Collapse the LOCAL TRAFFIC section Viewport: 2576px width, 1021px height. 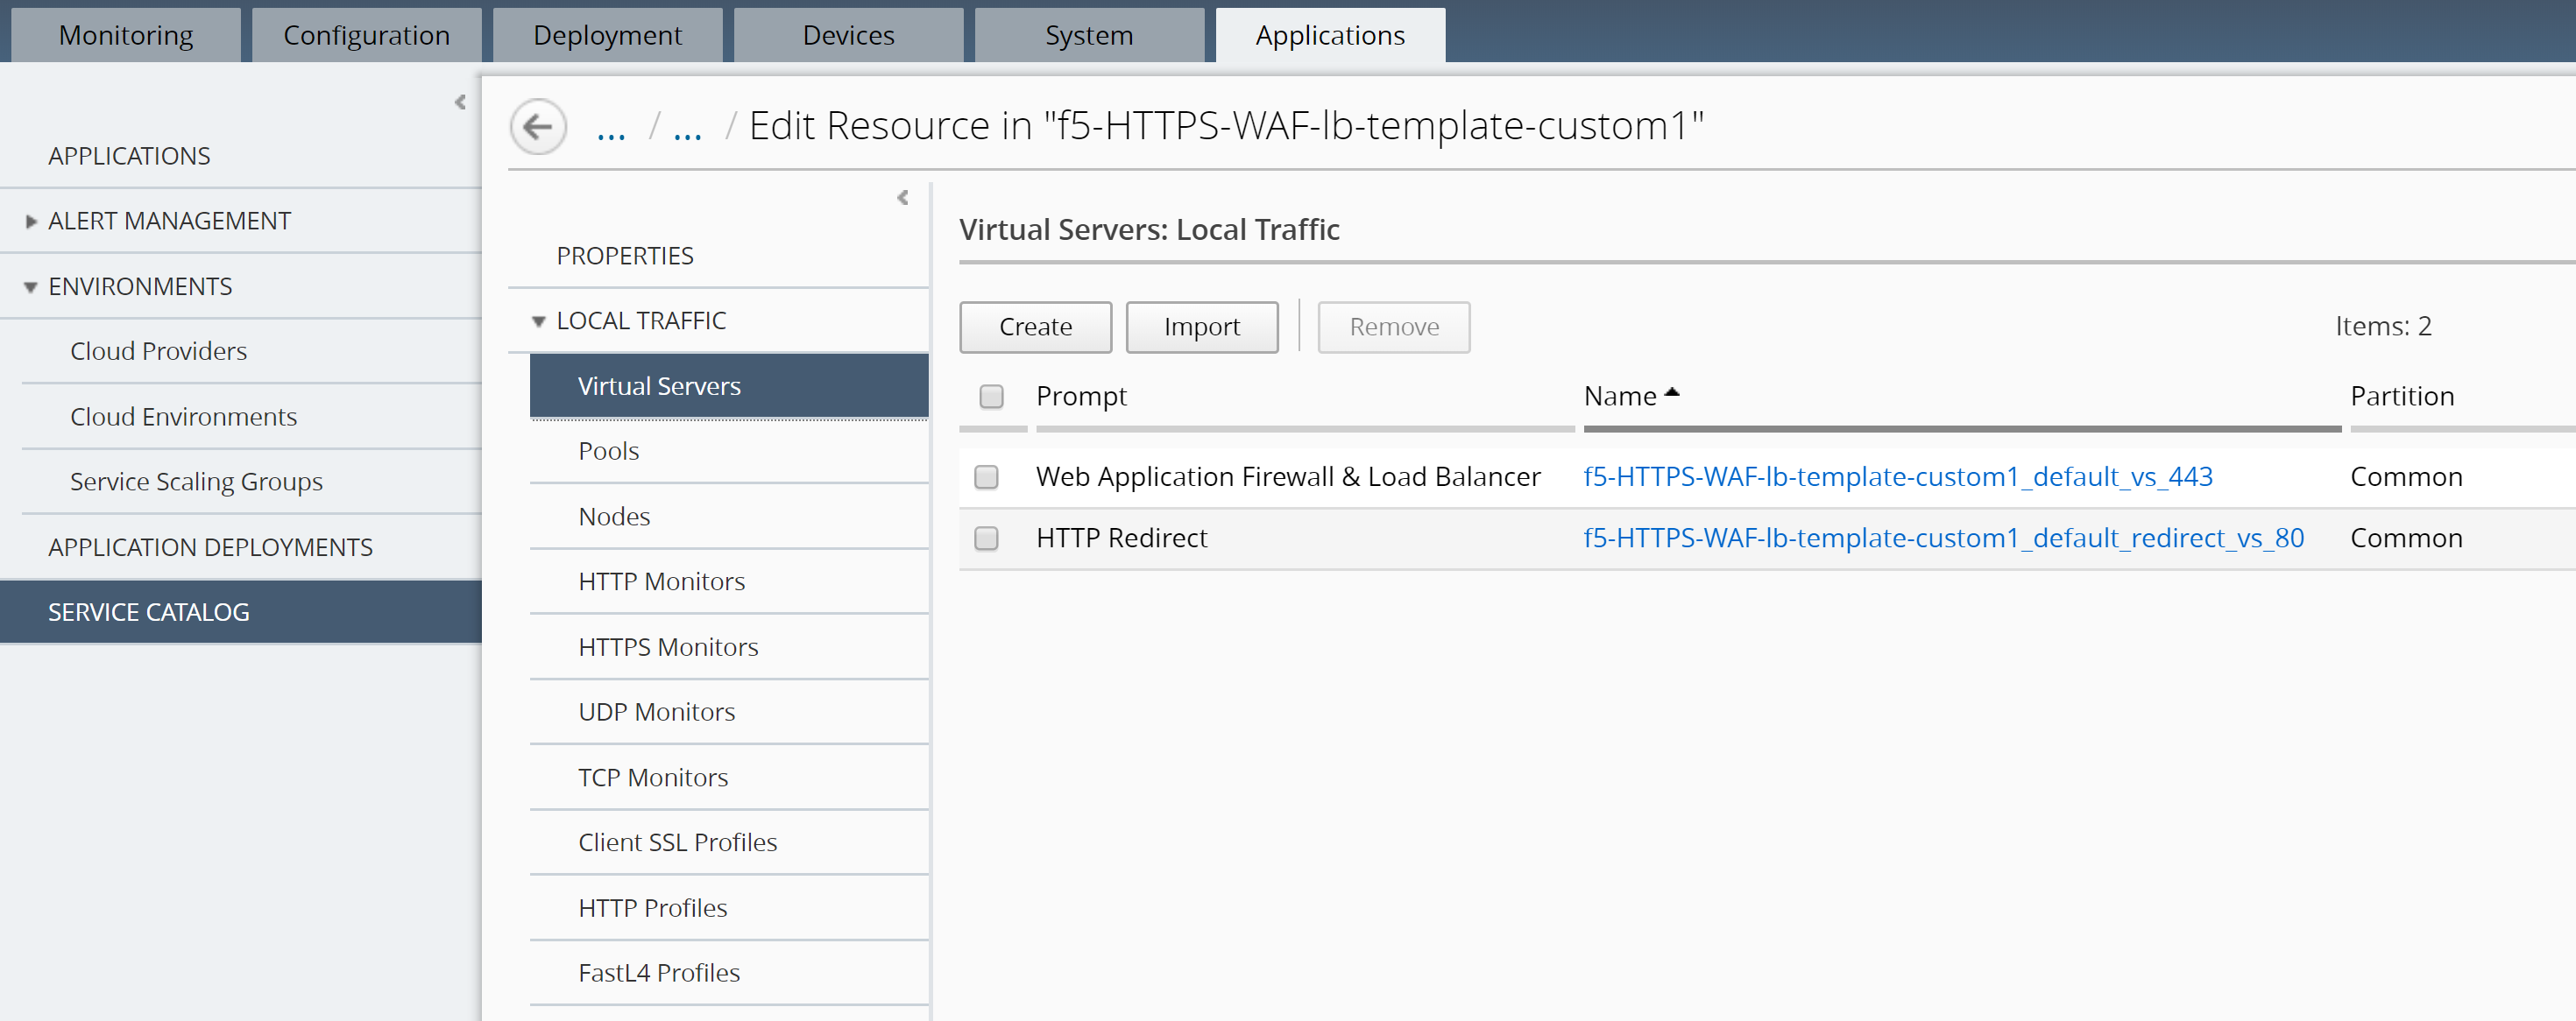click(x=538, y=321)
